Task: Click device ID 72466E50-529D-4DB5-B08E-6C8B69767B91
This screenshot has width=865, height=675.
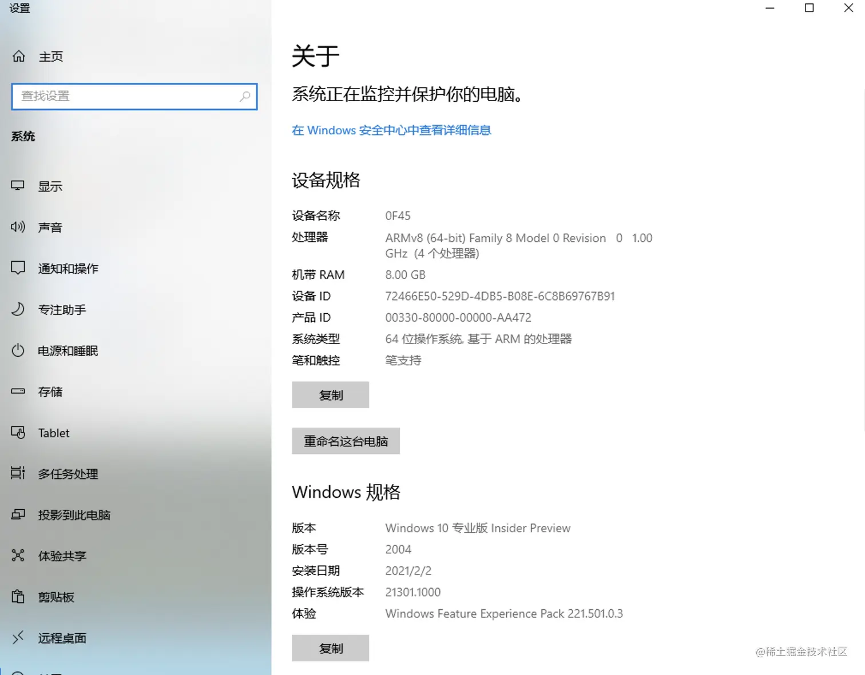Action: point(500,296)
